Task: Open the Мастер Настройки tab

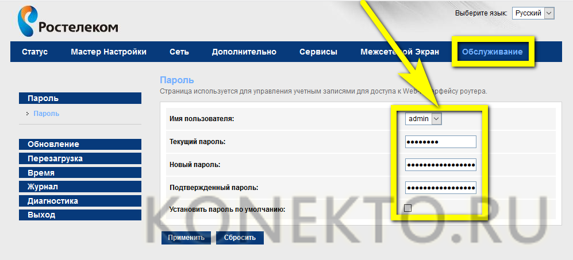Action: [x=109, y=52]
